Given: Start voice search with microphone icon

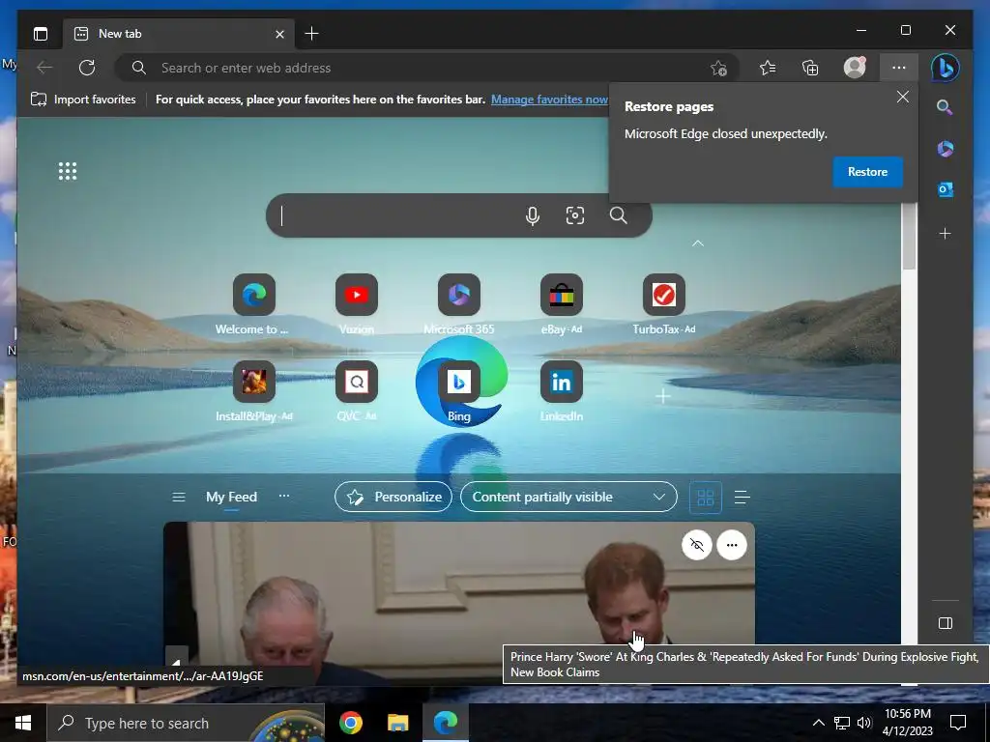Looking at the screenshot, I should pyautogui.click(x=533, y=215).
